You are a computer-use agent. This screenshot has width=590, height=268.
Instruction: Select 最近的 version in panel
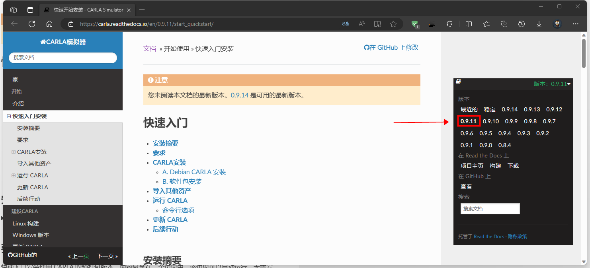coord(469,109)
